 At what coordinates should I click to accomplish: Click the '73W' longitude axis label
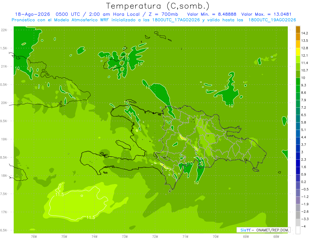pyautogui.click(x=125, y=237)
